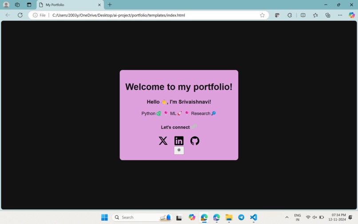The height and width of the screenshot is (224, 358).
Task: Switch to the active Edge taskbar icon
Action: click(204, 217)
